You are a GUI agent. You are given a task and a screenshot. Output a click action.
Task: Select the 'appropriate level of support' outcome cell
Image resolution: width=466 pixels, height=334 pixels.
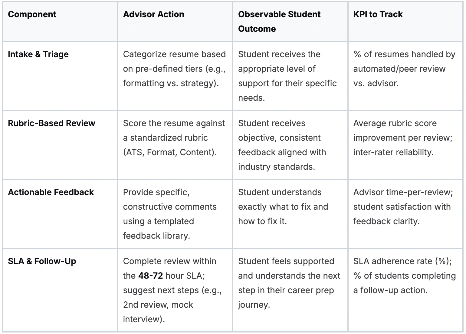click(x=287, y=76)
